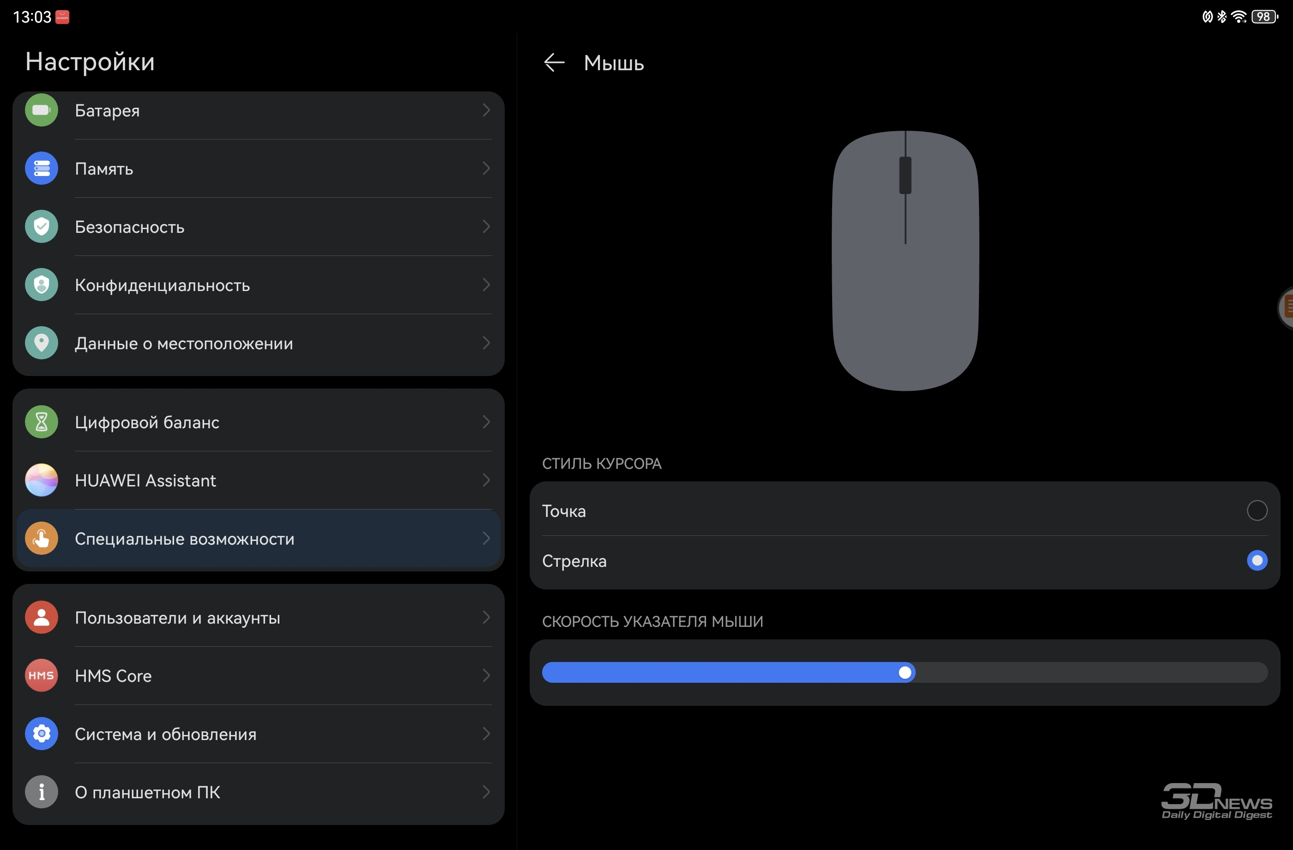Select the Точка cursor style radio
Image resolution: width=1293 pixels, height=850 pixels.
(x=1257, y=510)
